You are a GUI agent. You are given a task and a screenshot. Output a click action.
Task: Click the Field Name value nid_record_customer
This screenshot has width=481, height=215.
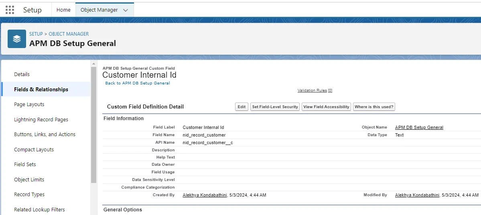point(204,135)
